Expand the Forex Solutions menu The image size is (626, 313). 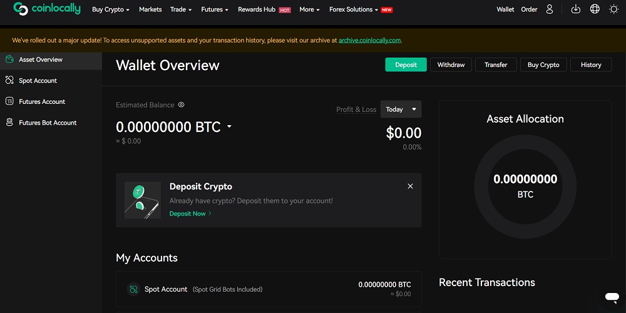354,9
